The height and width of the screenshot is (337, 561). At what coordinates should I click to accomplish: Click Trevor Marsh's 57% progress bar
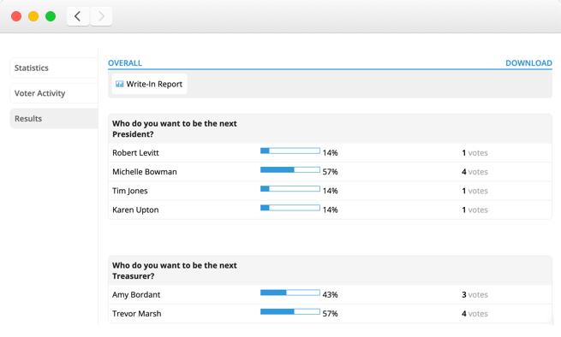pos(290,311)
